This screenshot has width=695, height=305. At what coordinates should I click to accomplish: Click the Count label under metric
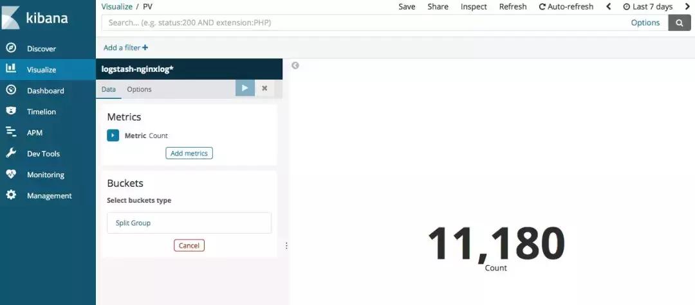(496, 268)
